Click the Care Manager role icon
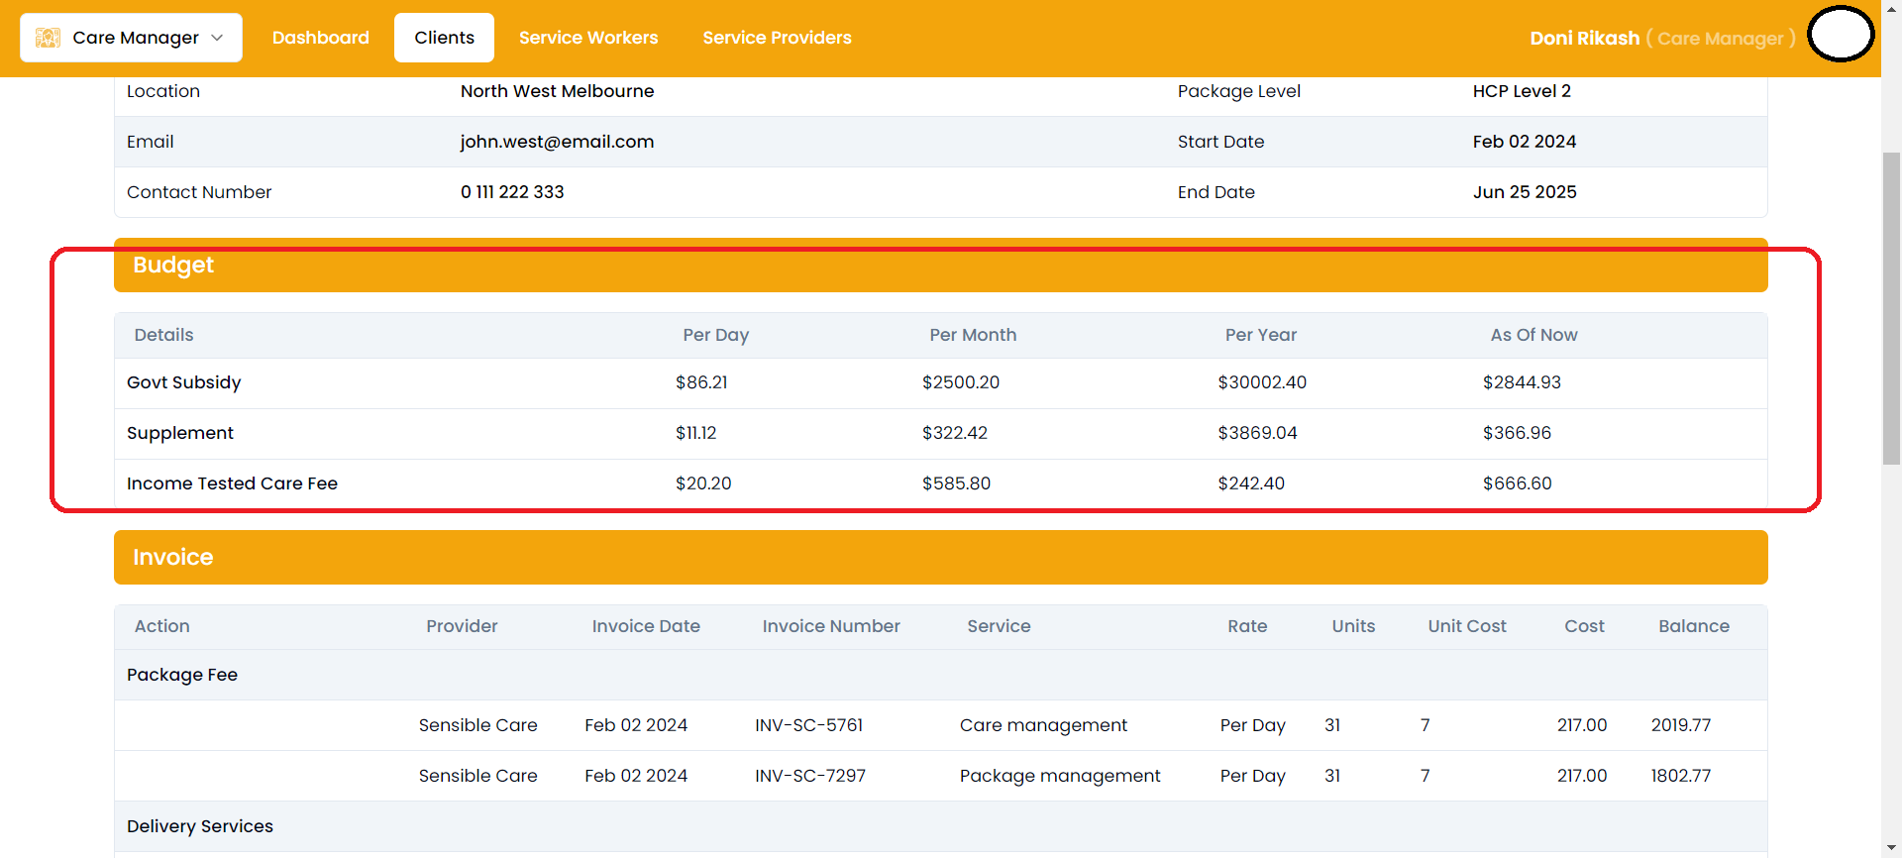1902x858 pixels. pyautogui.click(x=48, y=38)
